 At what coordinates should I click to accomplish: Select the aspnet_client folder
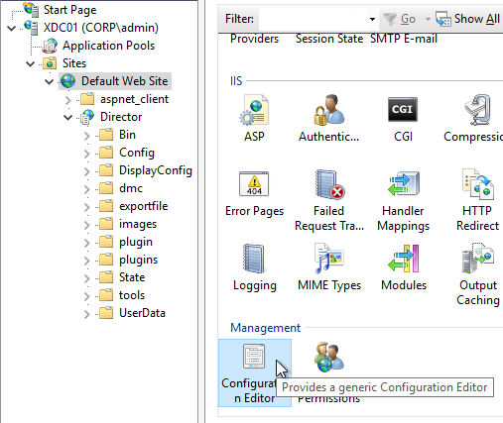(134, 99)
